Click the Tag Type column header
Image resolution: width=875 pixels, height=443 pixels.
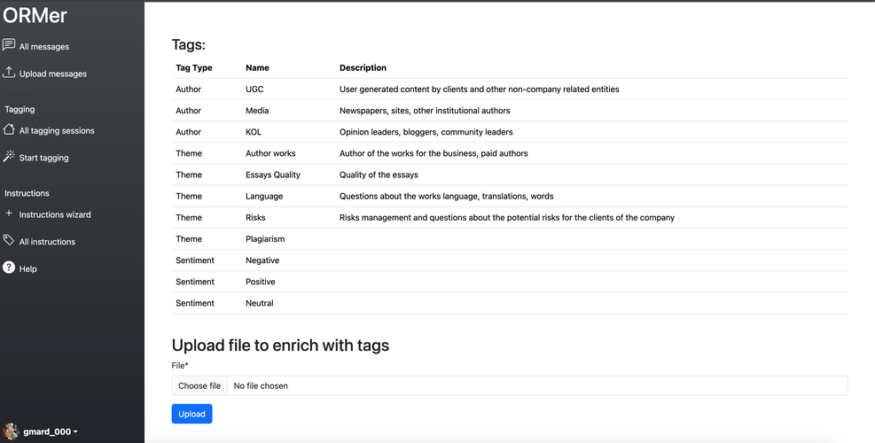click(x=194, y=68)
